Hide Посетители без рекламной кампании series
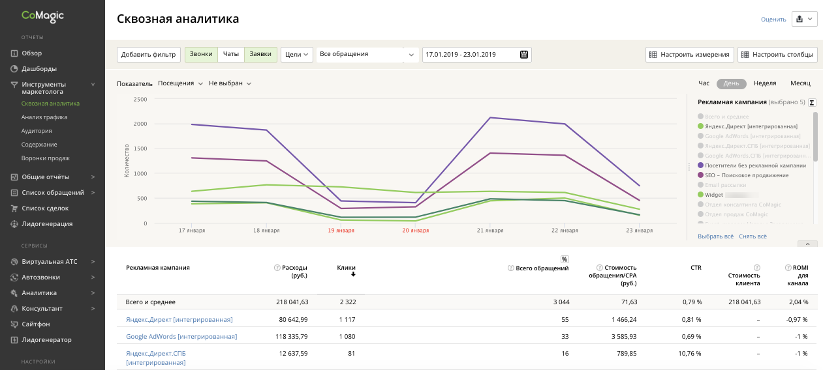The height and width of the screenshot is (370, 823). (x=751, y=165)
